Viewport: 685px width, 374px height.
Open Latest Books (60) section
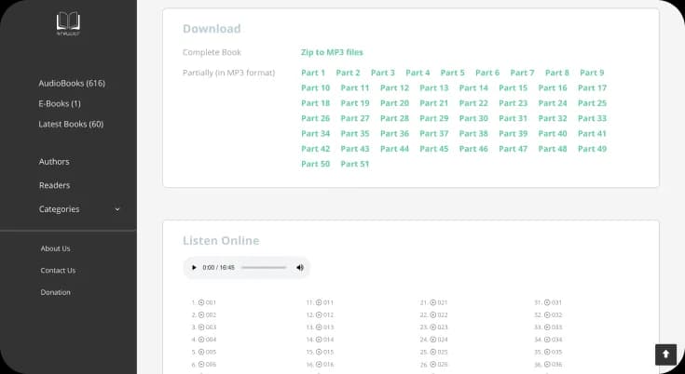pos(71,124)
